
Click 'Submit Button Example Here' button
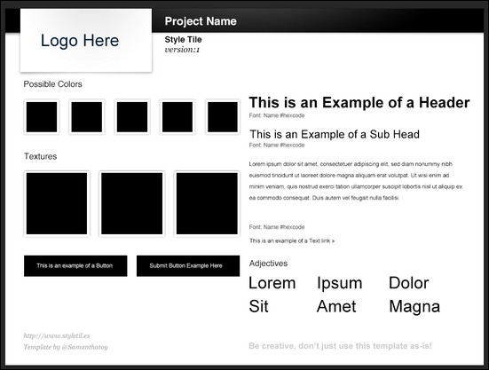188,266
